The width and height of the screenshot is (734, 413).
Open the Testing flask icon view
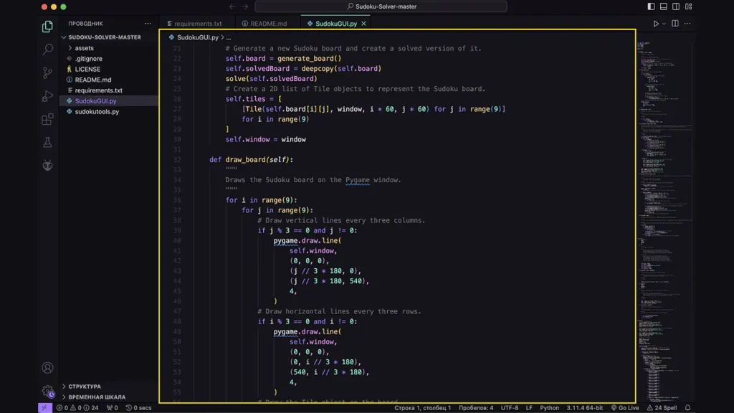pyautogui.click(x=47, y=143)
